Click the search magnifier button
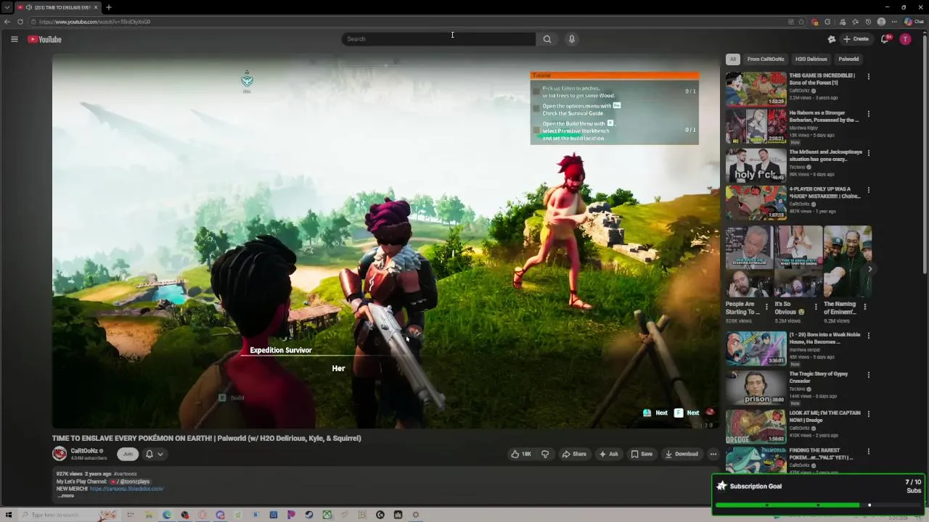This screenshot has height=522, width=929. (x=547, y=39)
